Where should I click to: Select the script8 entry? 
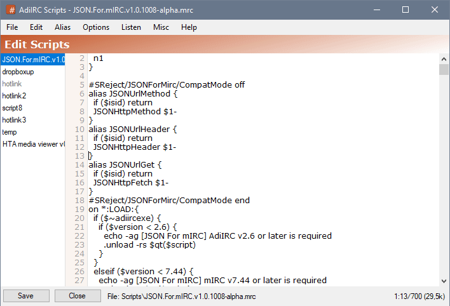(12, 108)
